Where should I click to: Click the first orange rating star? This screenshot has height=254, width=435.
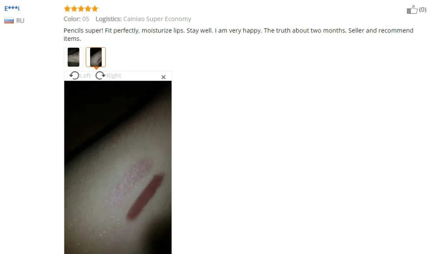(x=67, y=9)
